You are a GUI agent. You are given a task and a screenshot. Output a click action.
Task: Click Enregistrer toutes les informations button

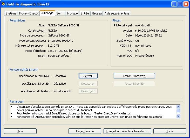pyautogui.click(x=127, y=131)
